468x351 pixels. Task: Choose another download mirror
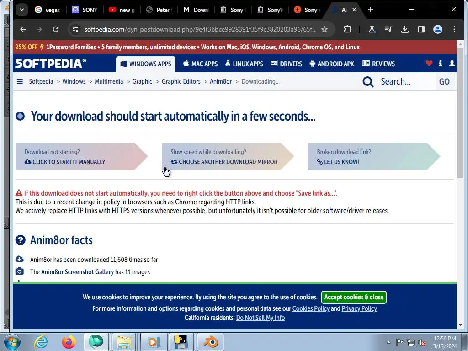pyautogui.click(x=228, y=156)
